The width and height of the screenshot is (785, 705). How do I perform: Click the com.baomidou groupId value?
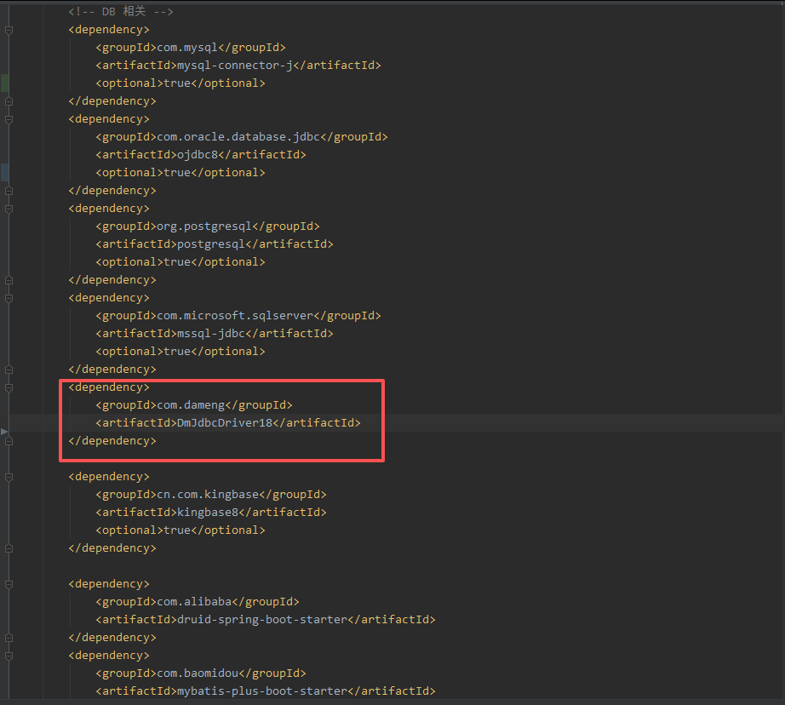point(198,673)
